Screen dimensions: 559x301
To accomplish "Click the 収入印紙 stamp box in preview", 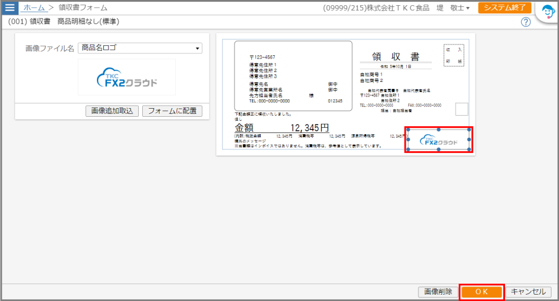I will [454, 55].
